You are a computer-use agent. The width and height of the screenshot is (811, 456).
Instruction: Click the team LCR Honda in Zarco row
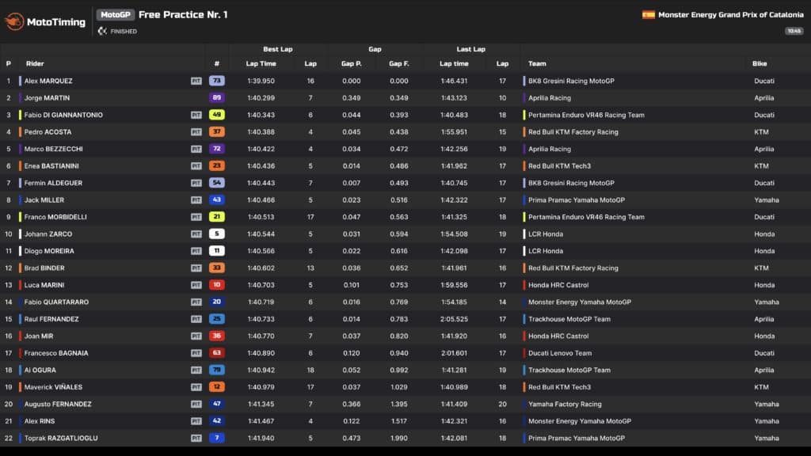545,234
